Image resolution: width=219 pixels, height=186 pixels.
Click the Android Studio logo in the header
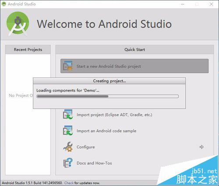tap(18, 24)
